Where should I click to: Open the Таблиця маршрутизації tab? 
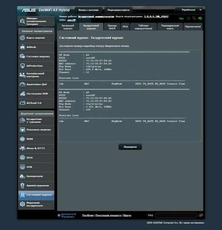(x=143, y=27)
